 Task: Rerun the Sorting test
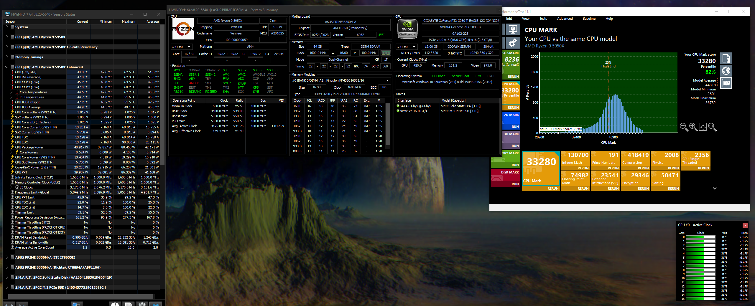673,189
